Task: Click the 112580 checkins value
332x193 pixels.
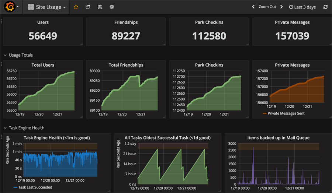Action: (209, 36)
